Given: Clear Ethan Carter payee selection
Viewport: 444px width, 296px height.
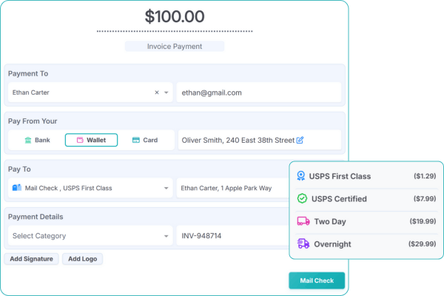Looking at the screenshot, I should [156, 92].
